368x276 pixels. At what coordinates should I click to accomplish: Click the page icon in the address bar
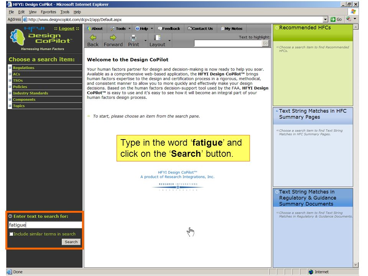point(25,19)
